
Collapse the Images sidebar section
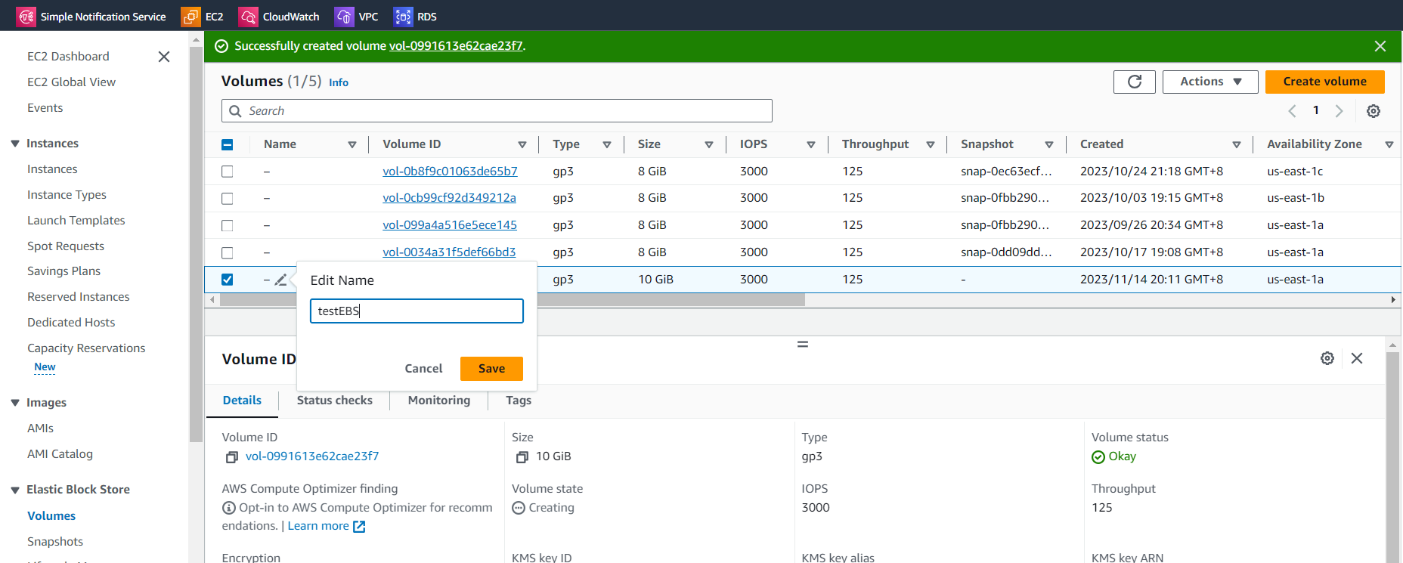tap(15, 403)
